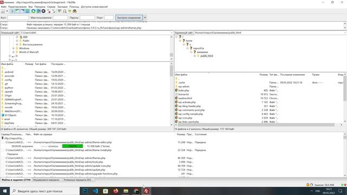Image resolution: width=347 pixels, height=195 pixels.
Task: Open the remote path history dropdown
Action: click(x=345, y=32)
